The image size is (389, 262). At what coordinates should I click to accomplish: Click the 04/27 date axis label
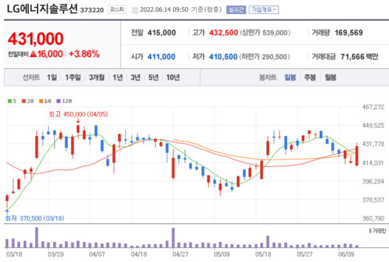click(180, 255)
